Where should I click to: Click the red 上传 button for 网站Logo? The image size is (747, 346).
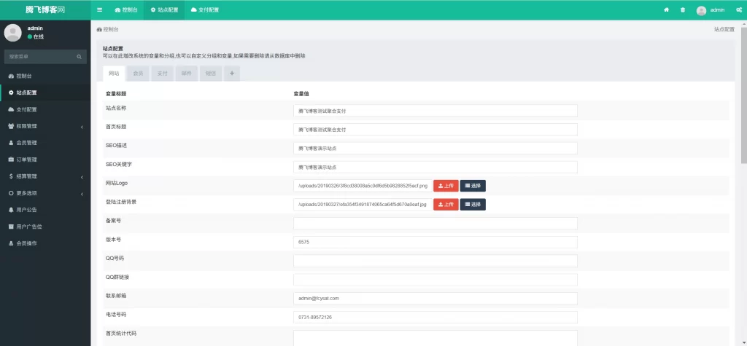pos(446,186)
